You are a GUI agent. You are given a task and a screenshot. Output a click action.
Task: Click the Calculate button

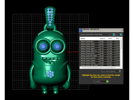[x=101, y=81]
